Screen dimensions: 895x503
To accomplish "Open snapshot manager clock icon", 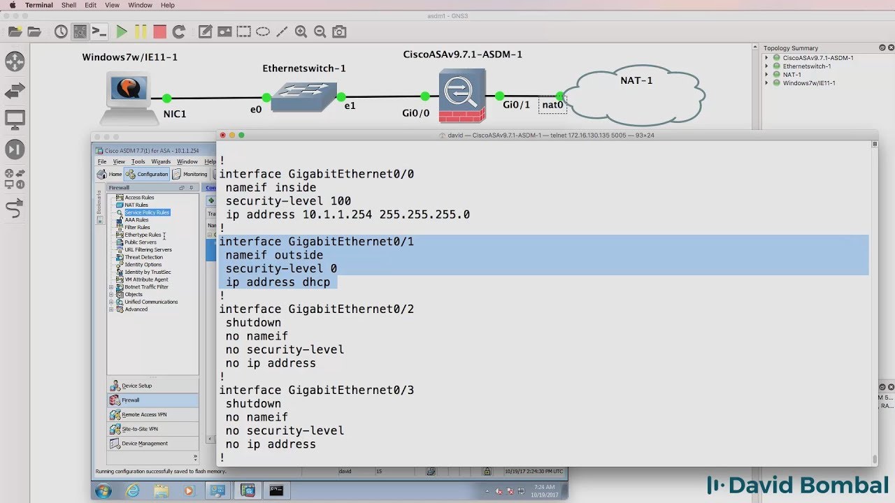I will point(61,31).
